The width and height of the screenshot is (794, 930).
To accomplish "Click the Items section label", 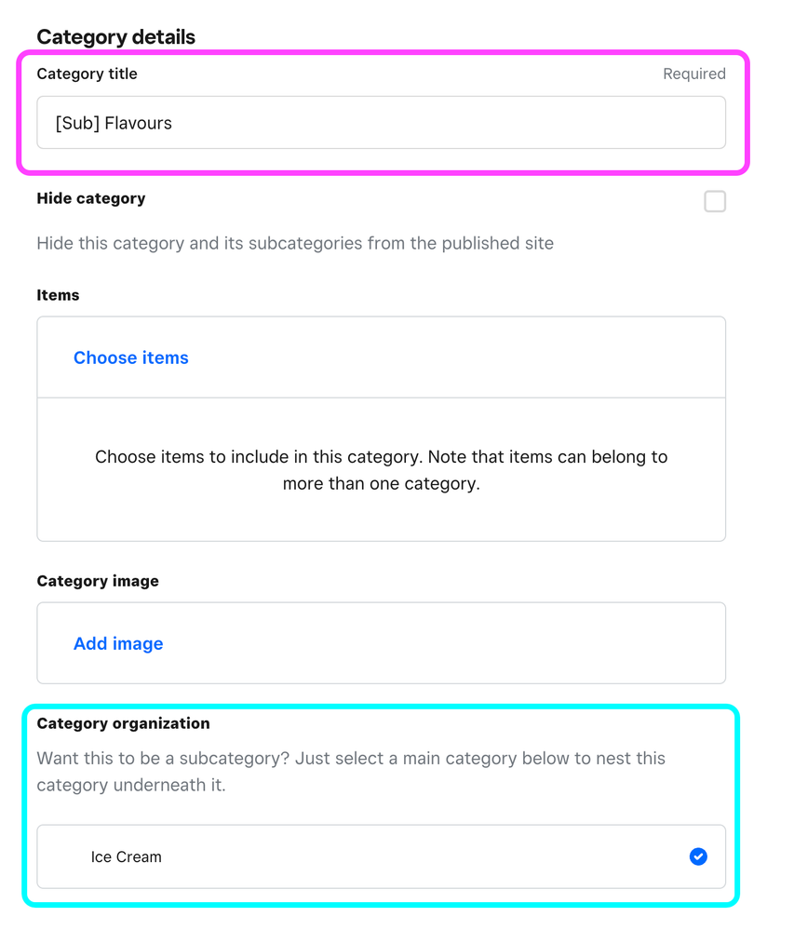I will point(58,295).
